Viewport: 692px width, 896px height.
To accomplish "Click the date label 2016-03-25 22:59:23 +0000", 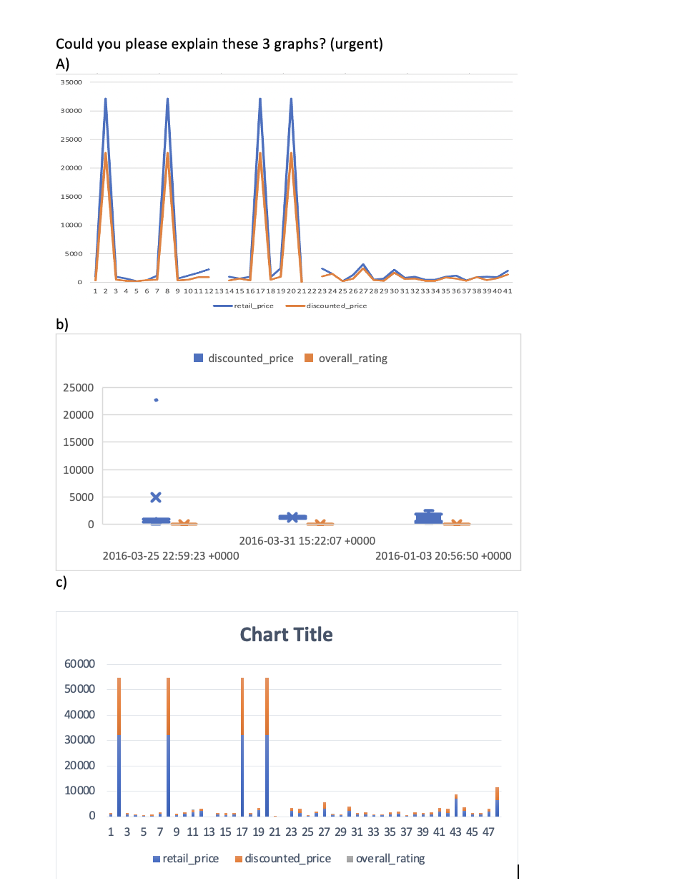I will (172, 555).
